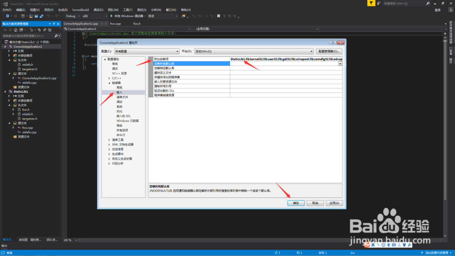Click the split editor icon above the scrollbar

pos(445,34)
